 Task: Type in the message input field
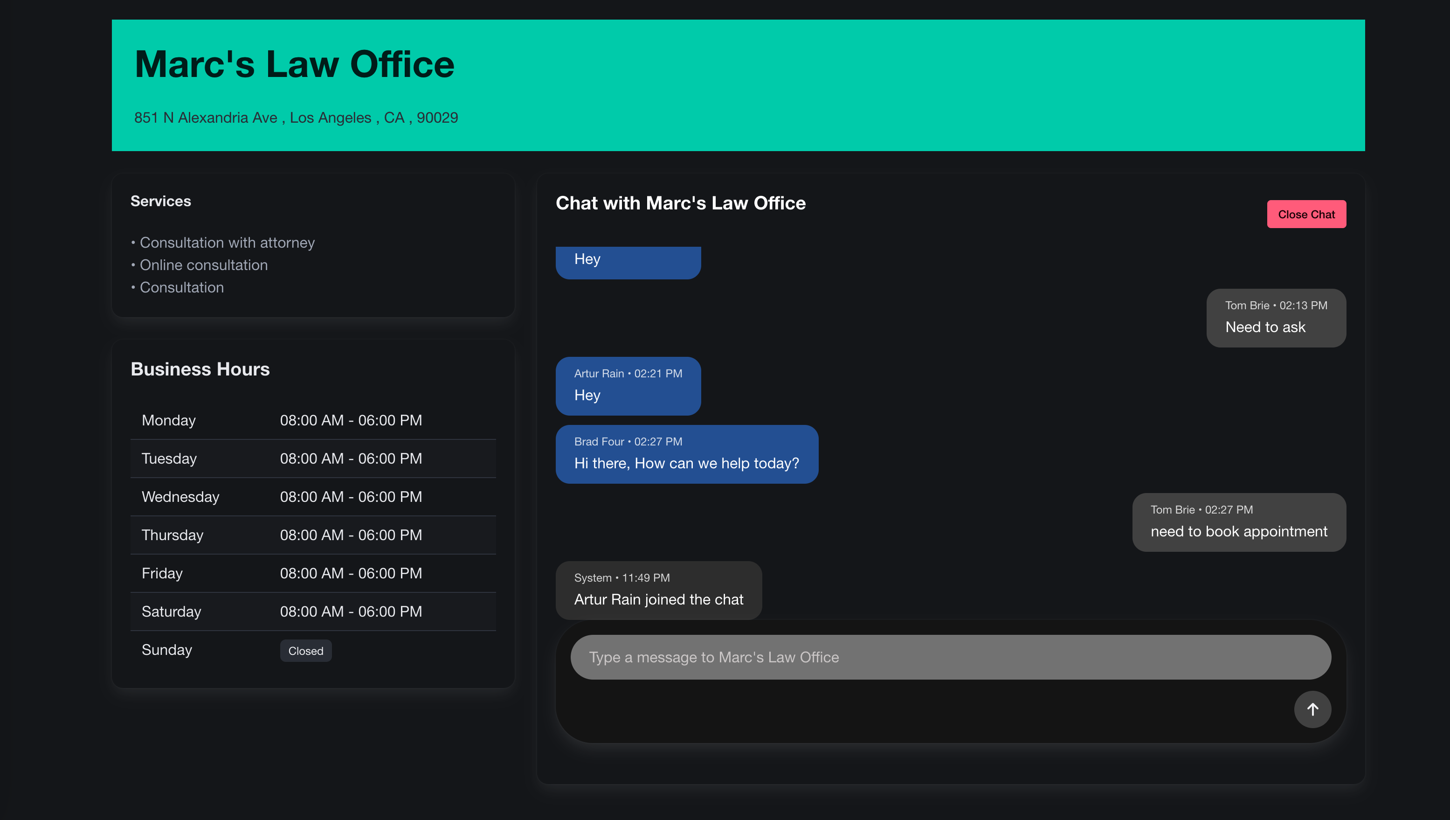point(950,657)
